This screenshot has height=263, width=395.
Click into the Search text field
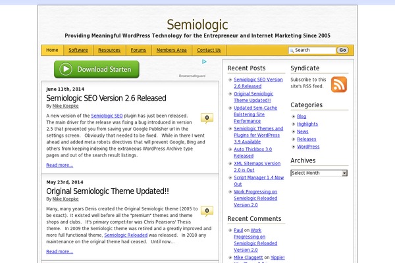314,50
